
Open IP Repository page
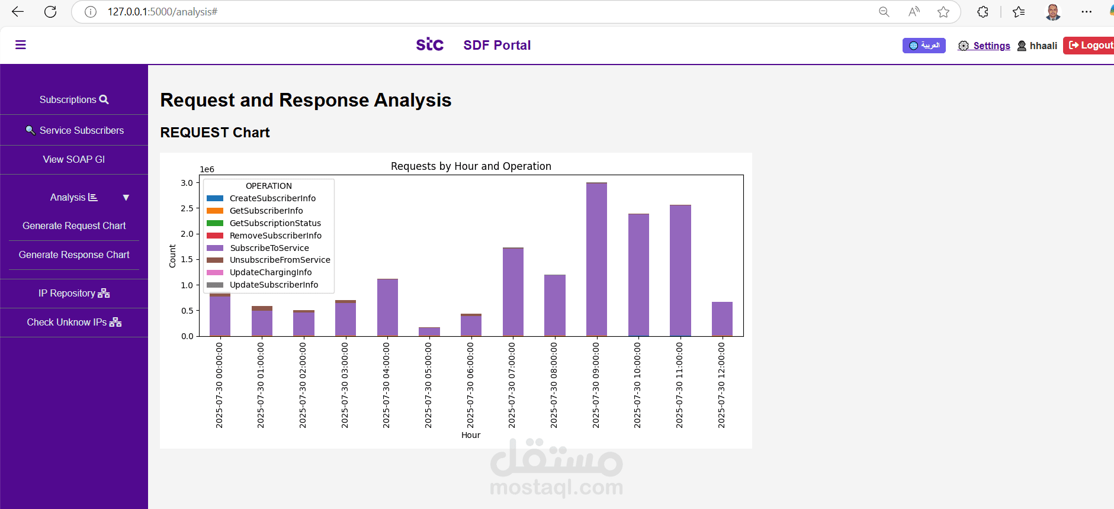click(x=74, y=293)
